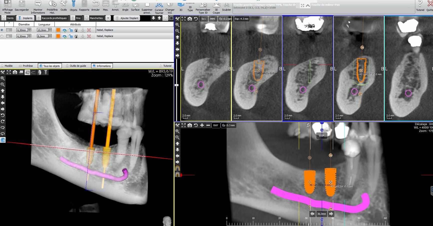Open the Objets screw tool
433x226 pixels.
click(73, 4)
